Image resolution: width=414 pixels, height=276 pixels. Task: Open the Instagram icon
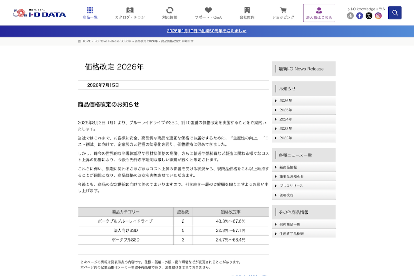[x=378, y=16]
